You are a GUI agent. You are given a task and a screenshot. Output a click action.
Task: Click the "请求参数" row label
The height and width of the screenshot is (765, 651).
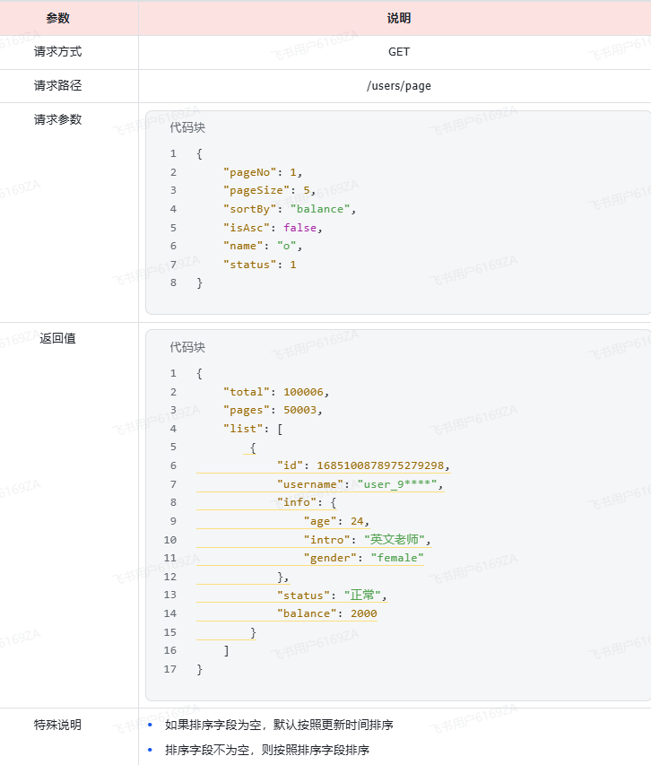[57, 119]
